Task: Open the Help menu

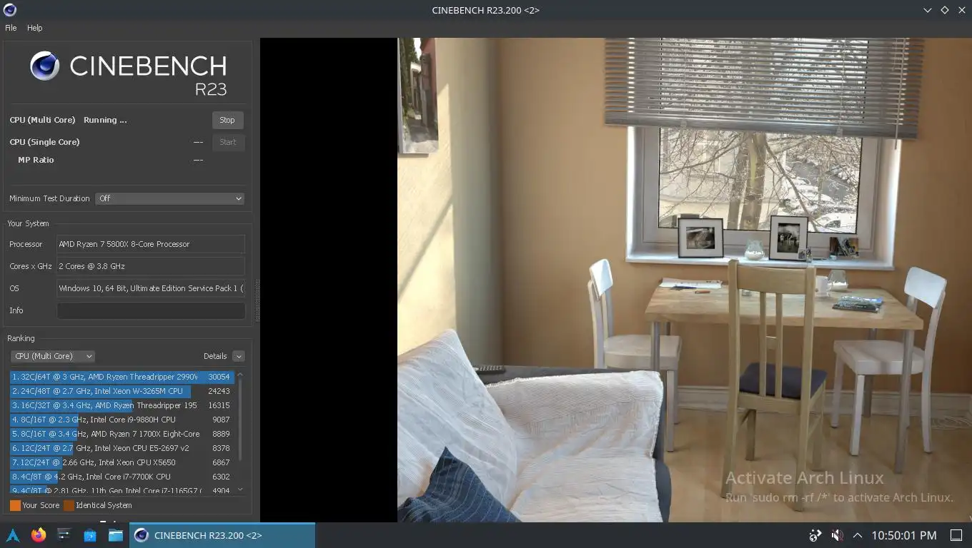Action: click(x=35, y=28)
